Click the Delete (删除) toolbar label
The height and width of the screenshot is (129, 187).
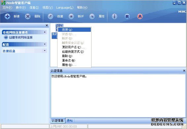point(37,16)
